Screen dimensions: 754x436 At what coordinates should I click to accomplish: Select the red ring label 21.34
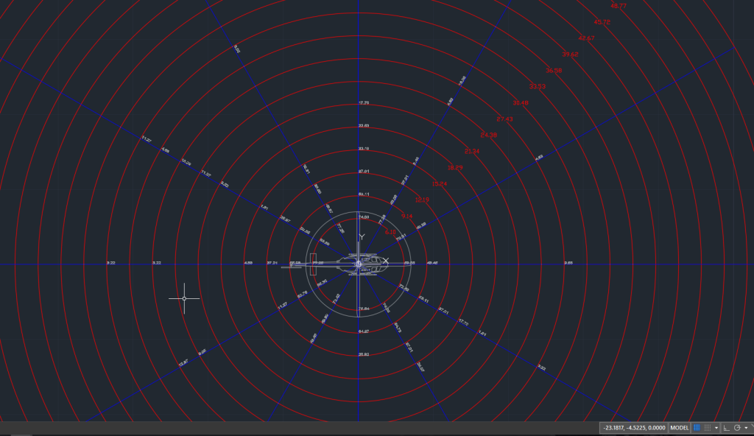point(472,152)
